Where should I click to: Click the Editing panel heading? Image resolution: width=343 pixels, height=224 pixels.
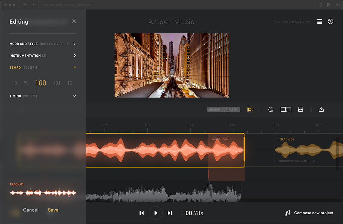click(19, 22)
